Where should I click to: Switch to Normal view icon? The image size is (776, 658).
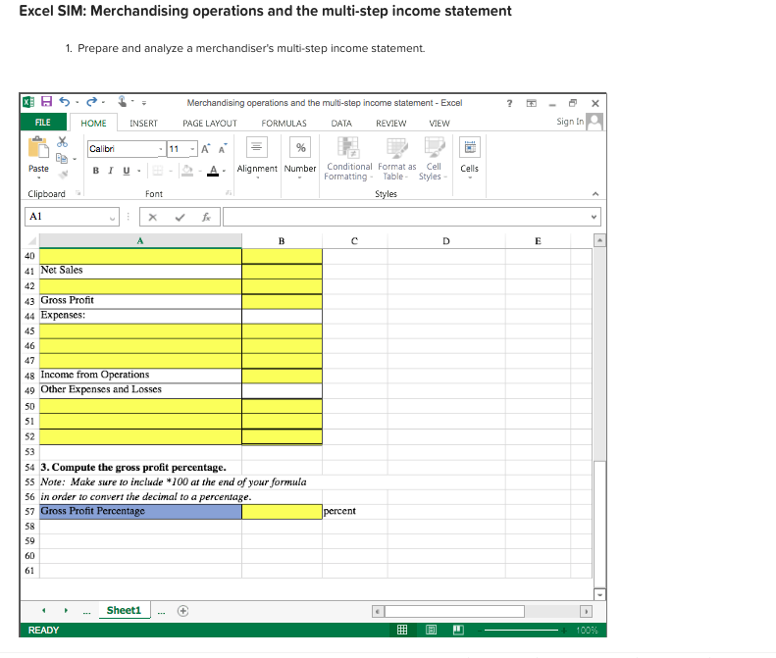[402, 630]
